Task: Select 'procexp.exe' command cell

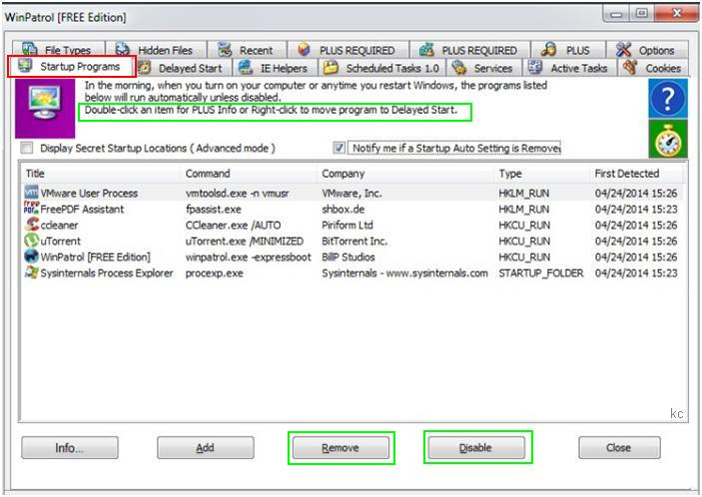Action: 215,273
